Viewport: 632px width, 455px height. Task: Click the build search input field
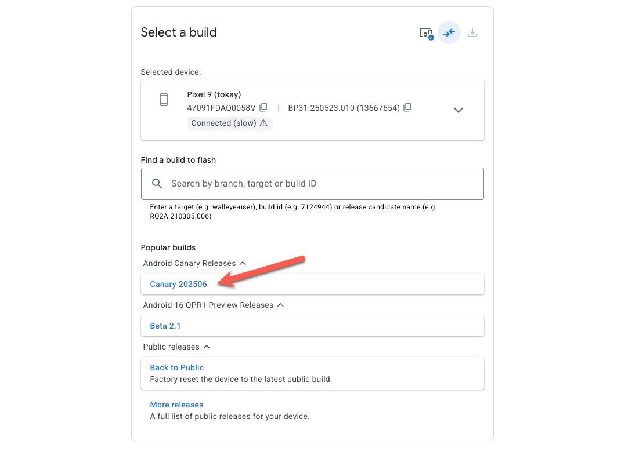click(313, 183)
